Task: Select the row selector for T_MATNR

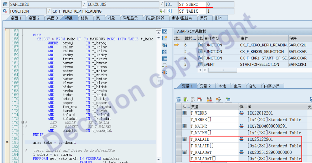Action: 185,126
